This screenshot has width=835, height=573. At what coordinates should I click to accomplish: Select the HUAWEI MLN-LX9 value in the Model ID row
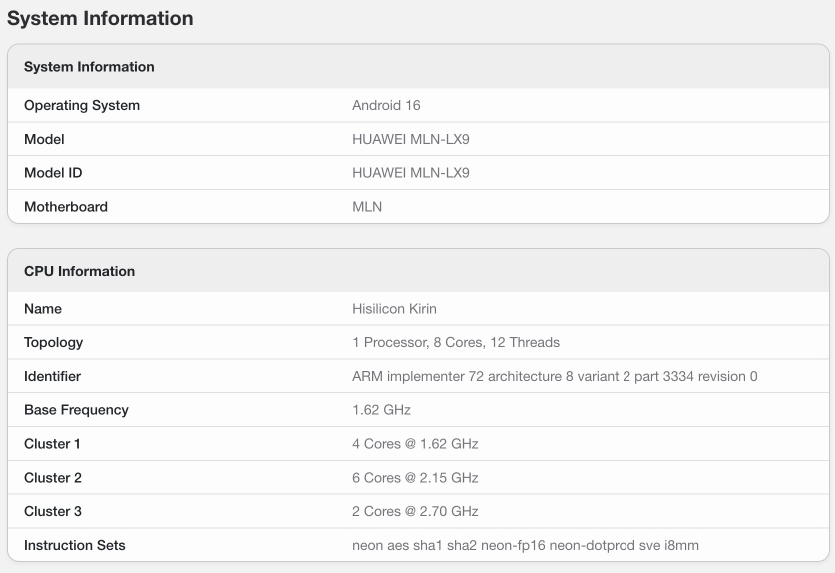(411, 173)
